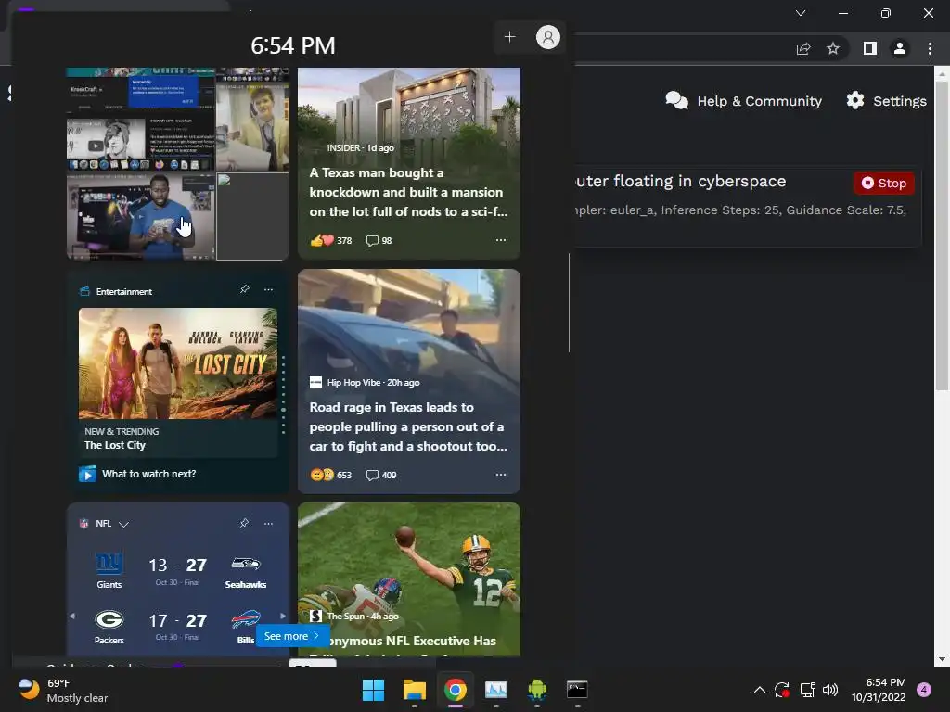This screenshot has width=950, height=712.
Task: Add a widget with the plus button
Action: click(x=509, y=37)
